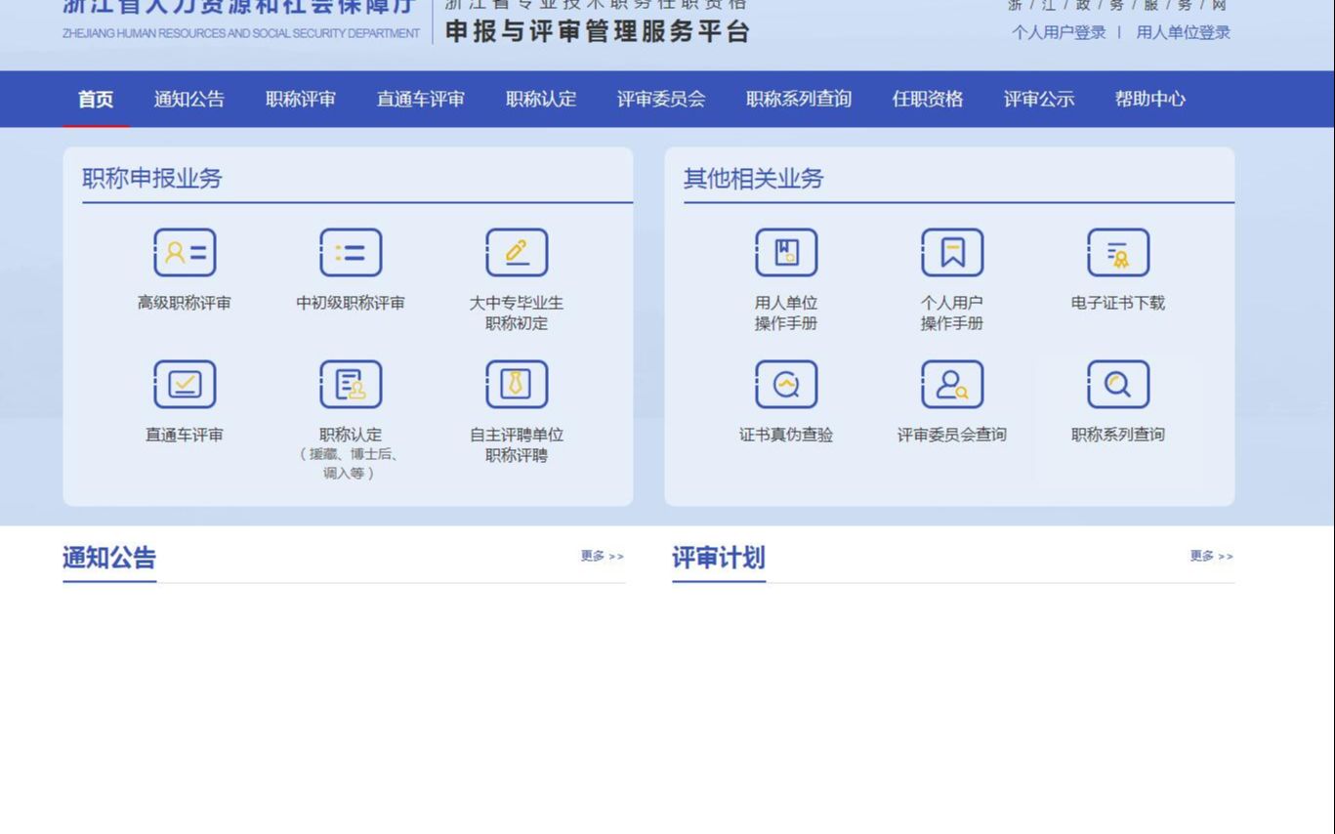1335x834 pixels.
Task: Click 用人单位登录 link
Action: pyautogui.click(x=1184, y=32)
